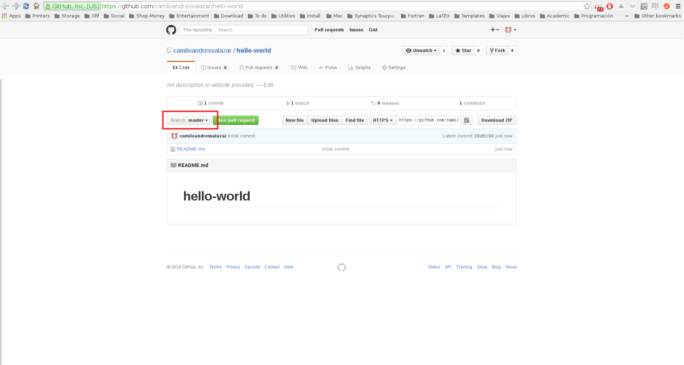The image size is (684, 365).
Task: Open the plus create-new dropdown
Action: point(495,30)
